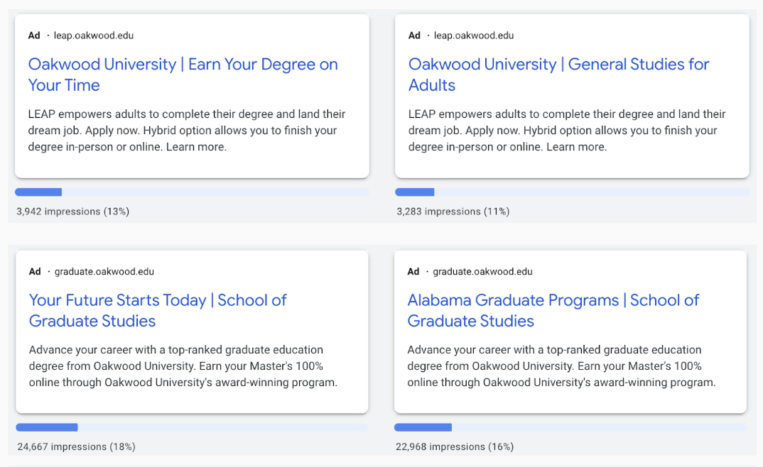This screenshot has height=467, width=763.
Task: Click graduate.oakwood.edu URL in the Your Future ad
Action: 104,271
